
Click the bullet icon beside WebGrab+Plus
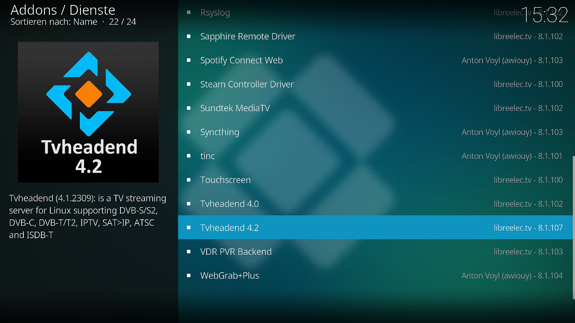point(189,275)
